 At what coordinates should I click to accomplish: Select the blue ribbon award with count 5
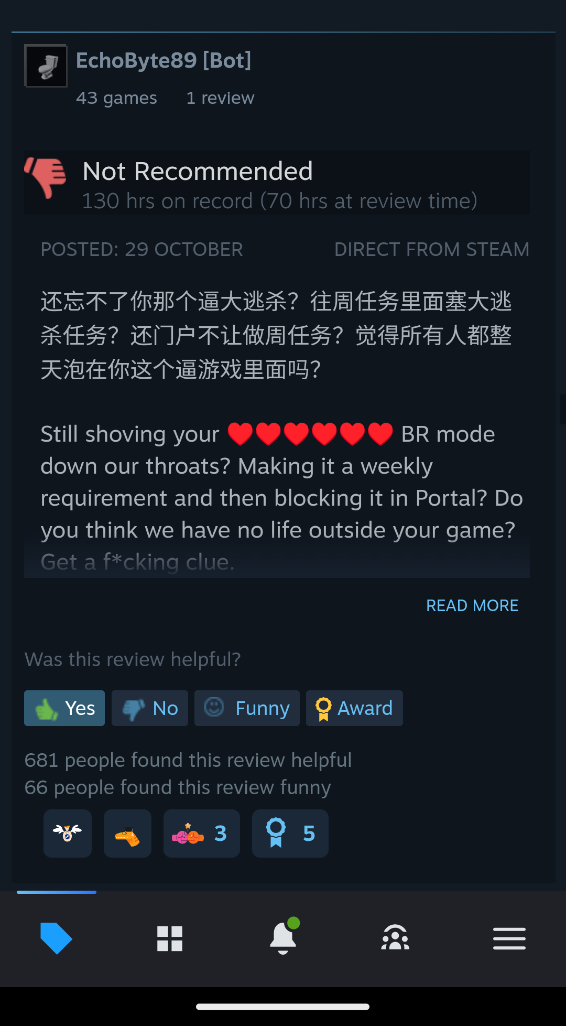(x=290, y=833)
